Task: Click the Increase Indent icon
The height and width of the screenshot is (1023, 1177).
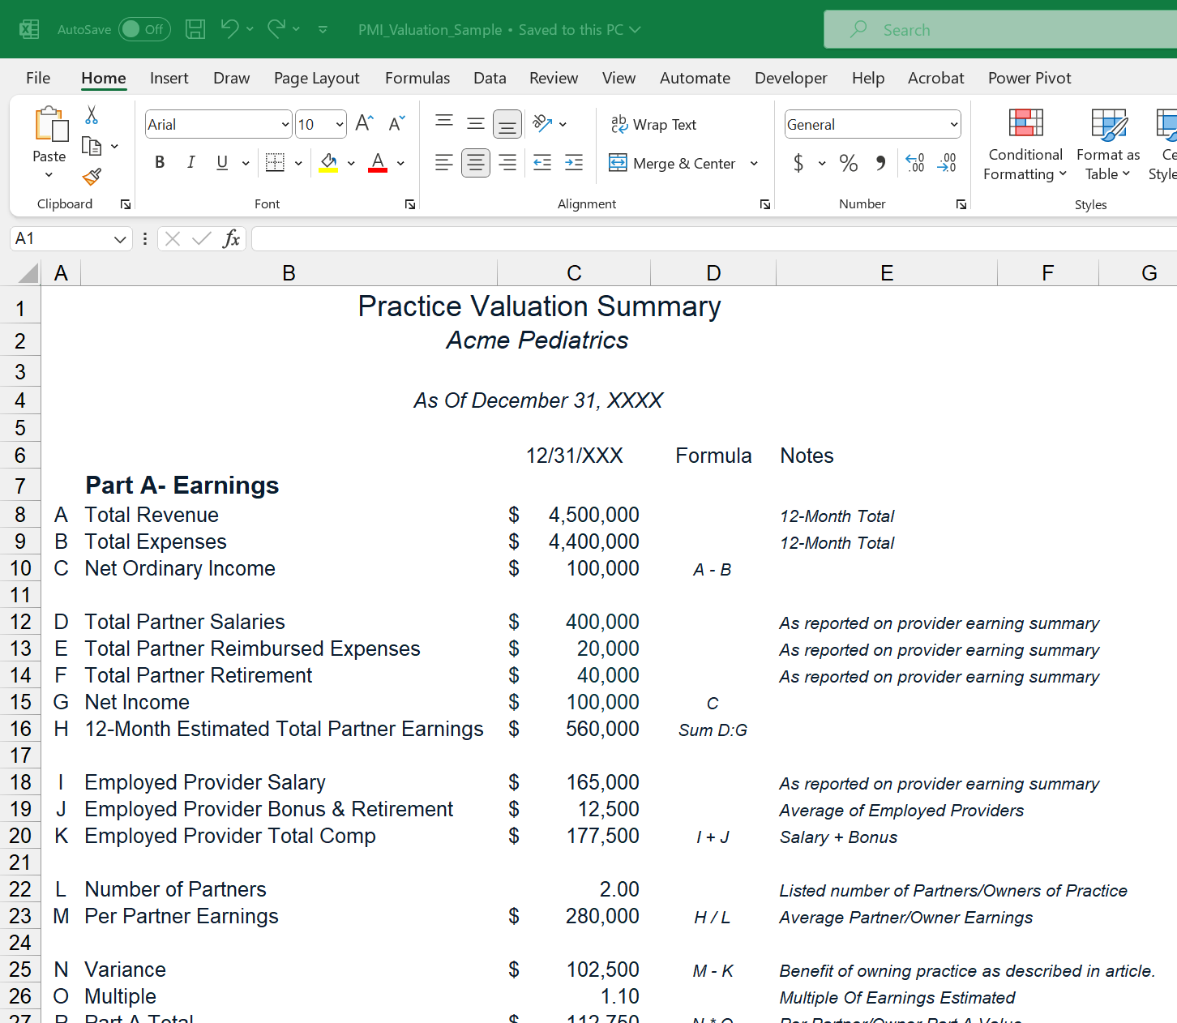Action: coord(574,163)
